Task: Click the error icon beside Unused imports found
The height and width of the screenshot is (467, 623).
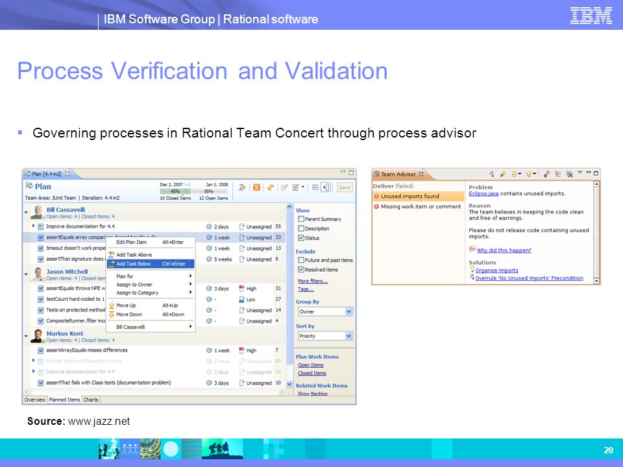Action: (x=376, y=196)
